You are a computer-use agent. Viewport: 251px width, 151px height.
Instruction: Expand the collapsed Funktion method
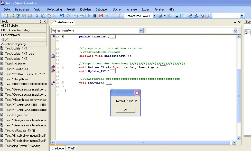63,83
